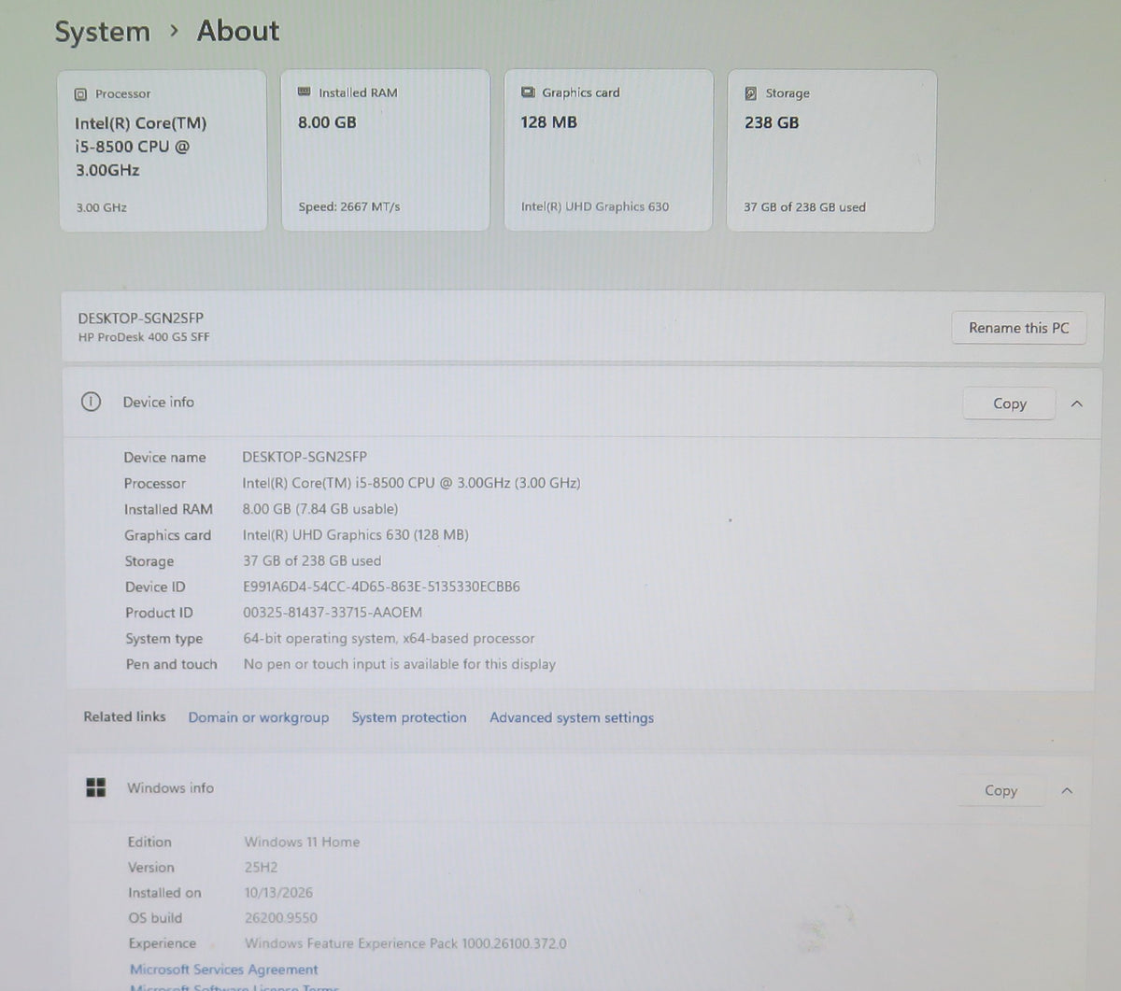1121x991 pixels.
Task: Open Microsoft Services Agreement link
Action: 224,970
